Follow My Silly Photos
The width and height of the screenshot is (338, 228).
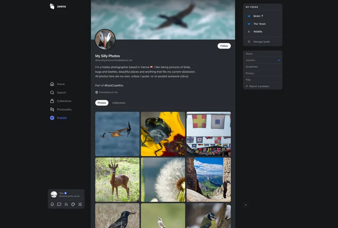click(224, 46)
